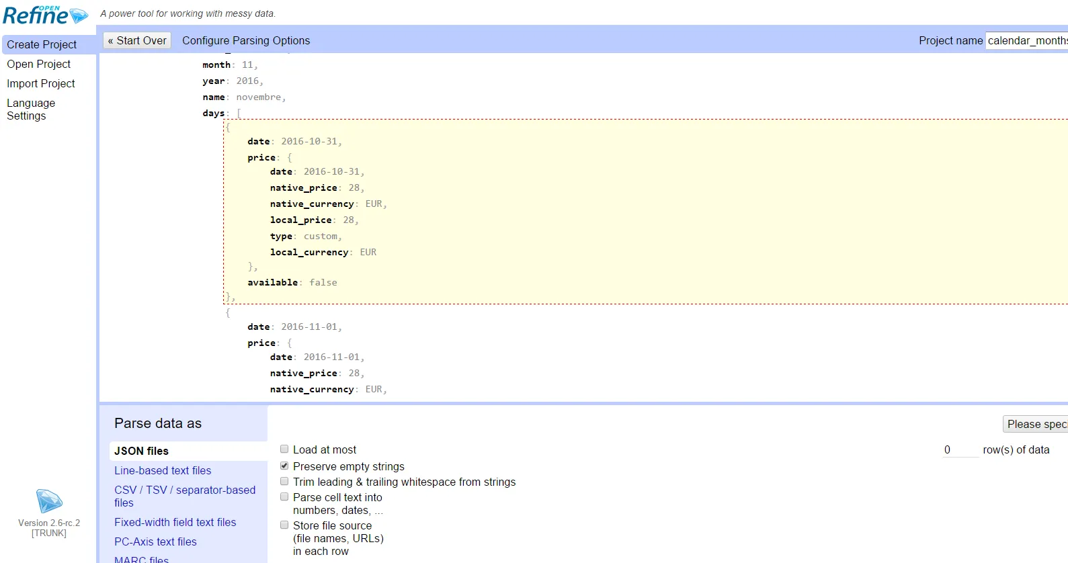
Task: Click the Project name input field
Action: tap(1026, 40)
